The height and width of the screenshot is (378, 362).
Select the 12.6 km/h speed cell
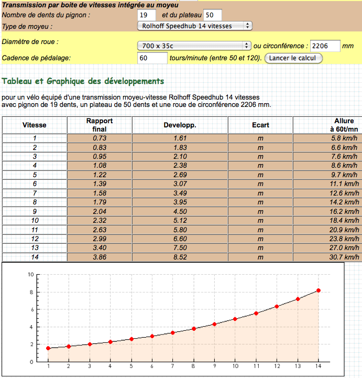pos(327,193)
